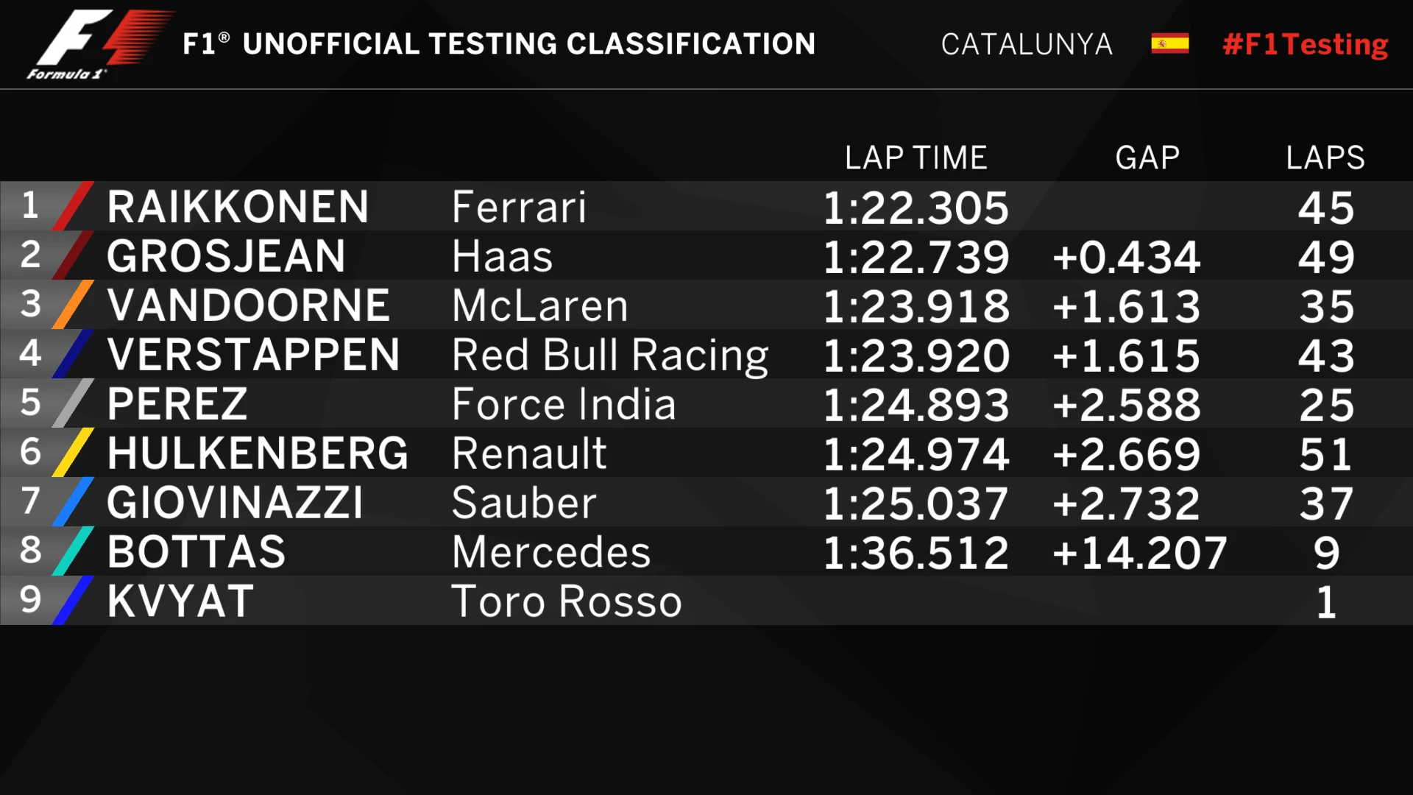
Task: Click Sauber's blue team color stripe
Action: pos(74,502)
